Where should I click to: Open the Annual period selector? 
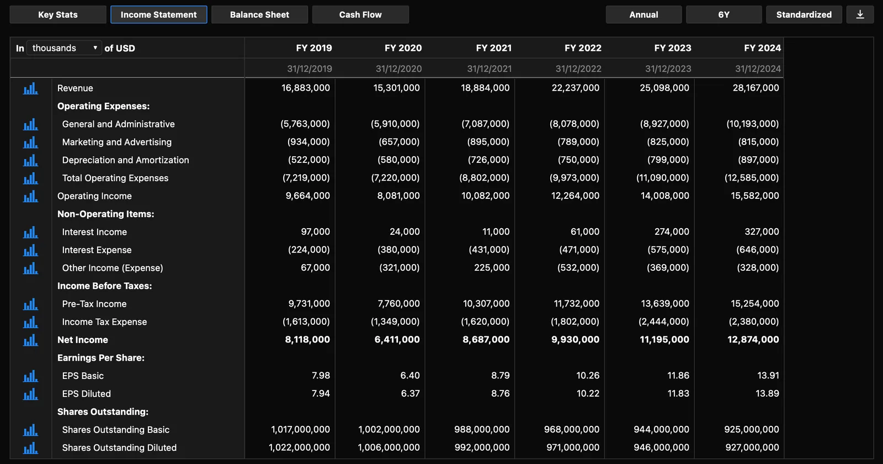(643, 14)
